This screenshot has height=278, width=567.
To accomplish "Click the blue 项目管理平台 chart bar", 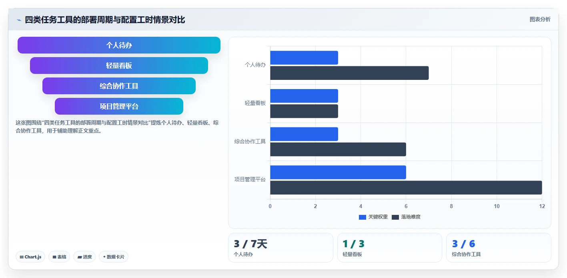I will 338,172.
